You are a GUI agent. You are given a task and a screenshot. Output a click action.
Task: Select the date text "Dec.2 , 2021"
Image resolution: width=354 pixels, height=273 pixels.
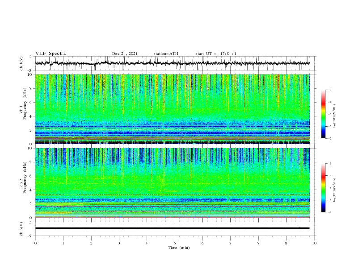[x=125, y=54]
